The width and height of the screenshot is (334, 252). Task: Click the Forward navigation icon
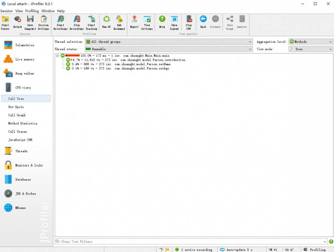[215, 22]
